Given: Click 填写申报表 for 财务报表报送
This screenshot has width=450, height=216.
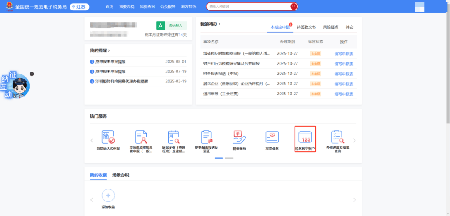Looking at the screenshot, I should pos(344,74).
